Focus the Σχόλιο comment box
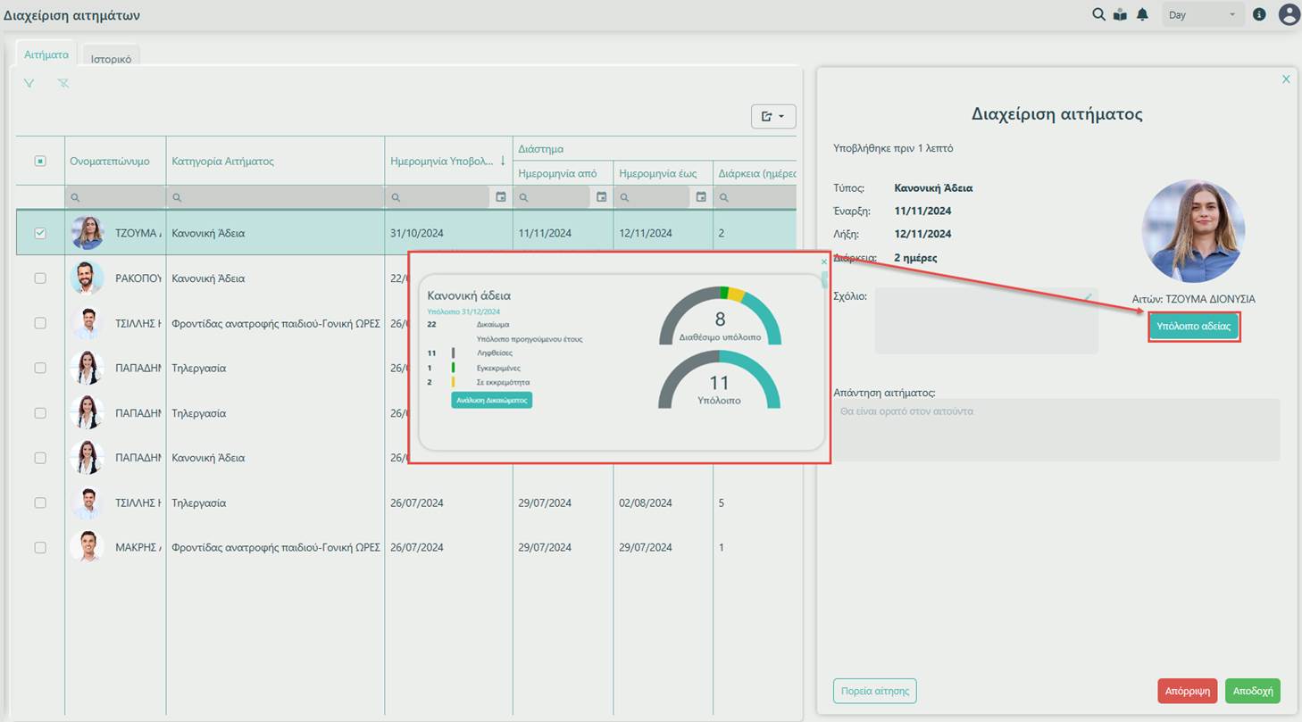 point(987,320)
